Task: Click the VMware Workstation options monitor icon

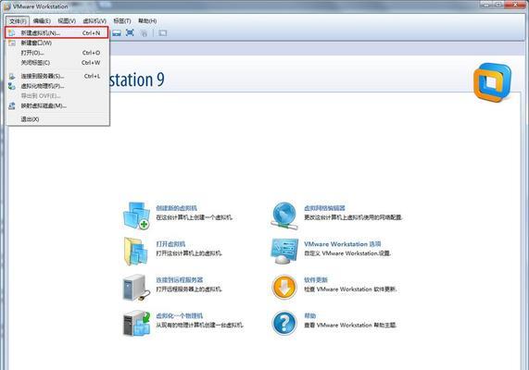Action: coord(284,252)
